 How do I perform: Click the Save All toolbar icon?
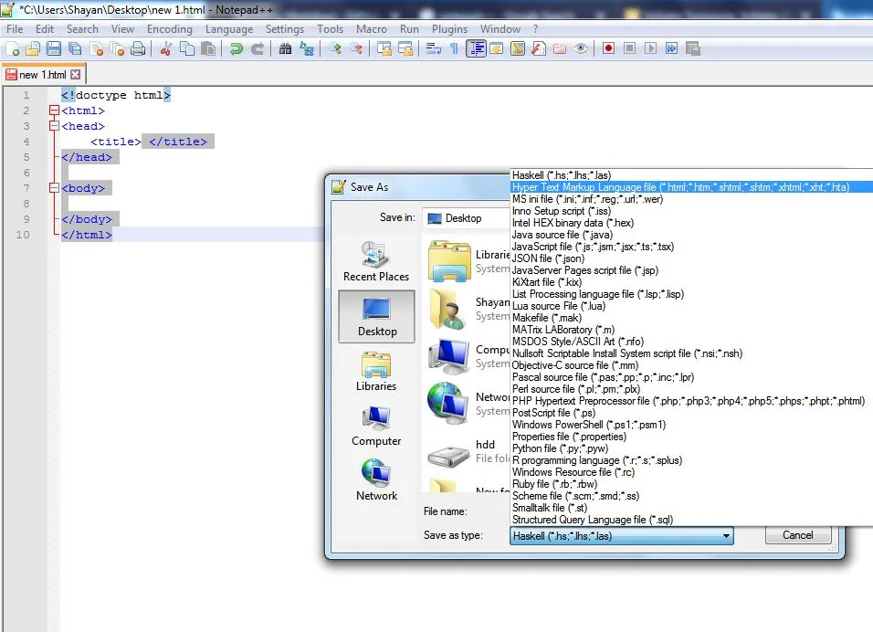click(75, 49)
